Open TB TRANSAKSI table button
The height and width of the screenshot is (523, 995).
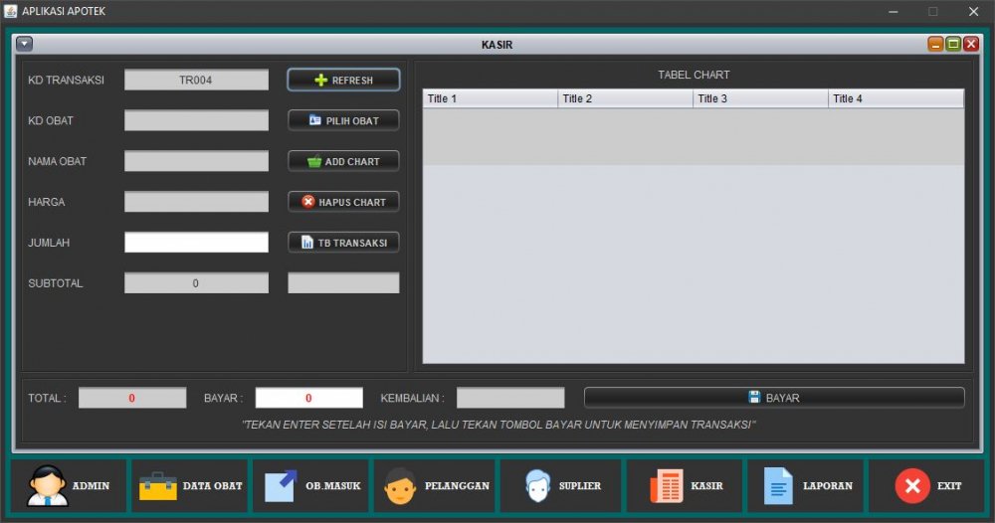(x=343, y=243)
